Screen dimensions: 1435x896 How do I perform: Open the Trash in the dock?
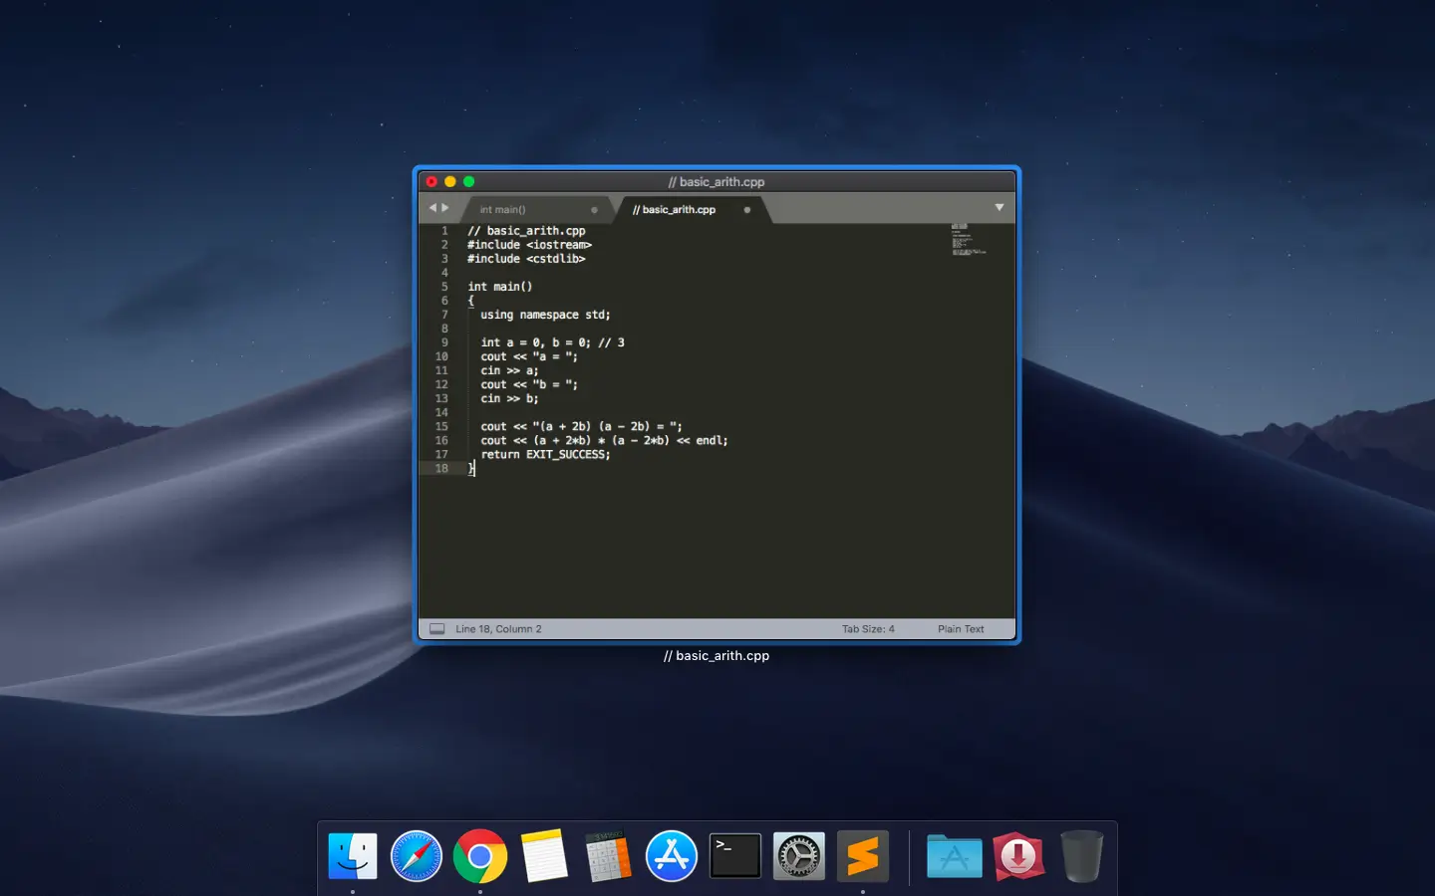coord(1081,856)
